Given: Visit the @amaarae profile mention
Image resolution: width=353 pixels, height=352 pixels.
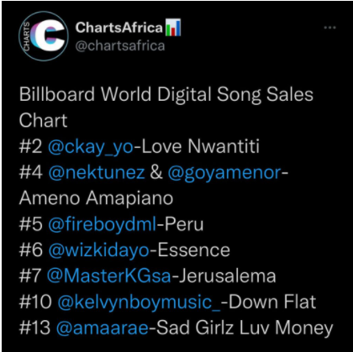Looking at the screenshot, I should point(102,328).
